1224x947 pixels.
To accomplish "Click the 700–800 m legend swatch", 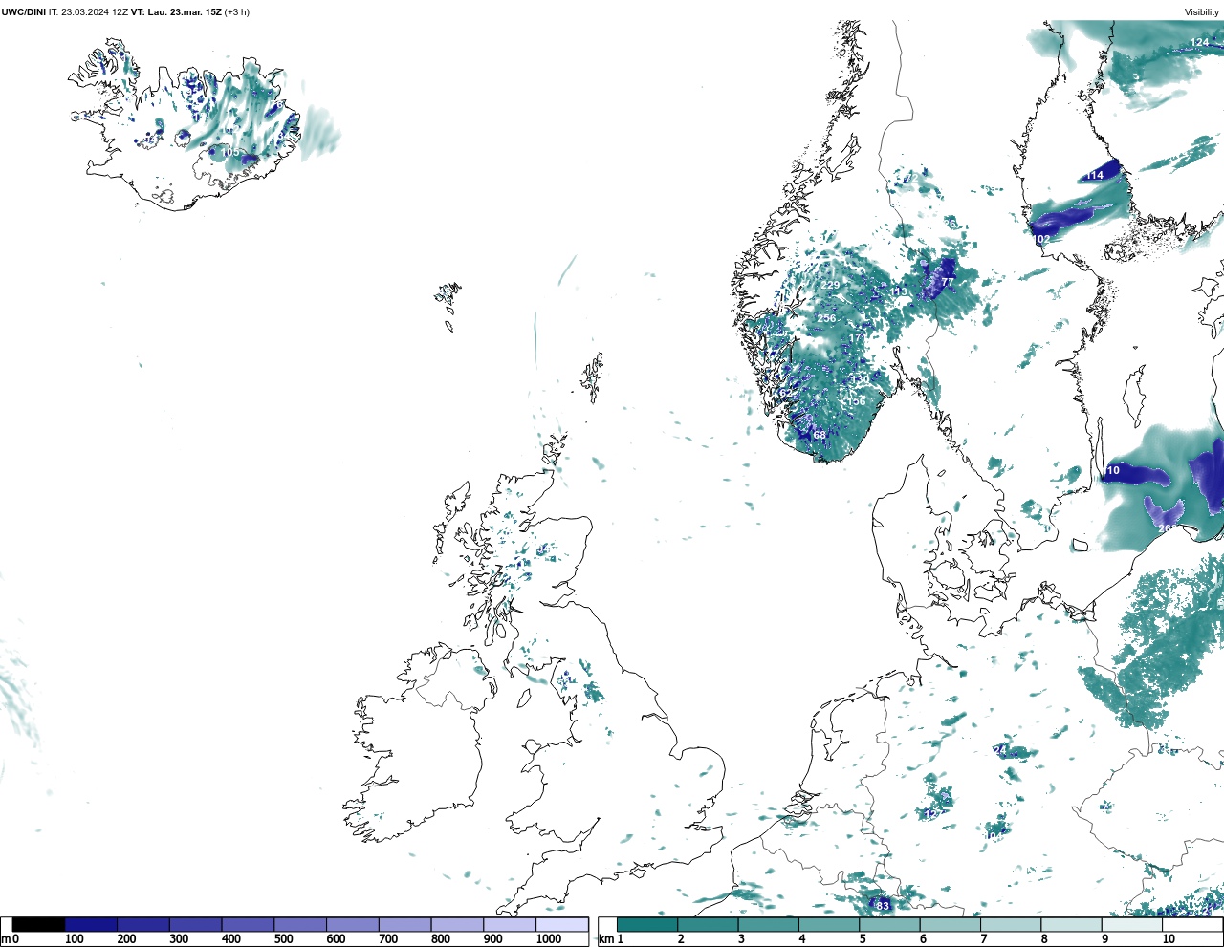I will [404, 924].
